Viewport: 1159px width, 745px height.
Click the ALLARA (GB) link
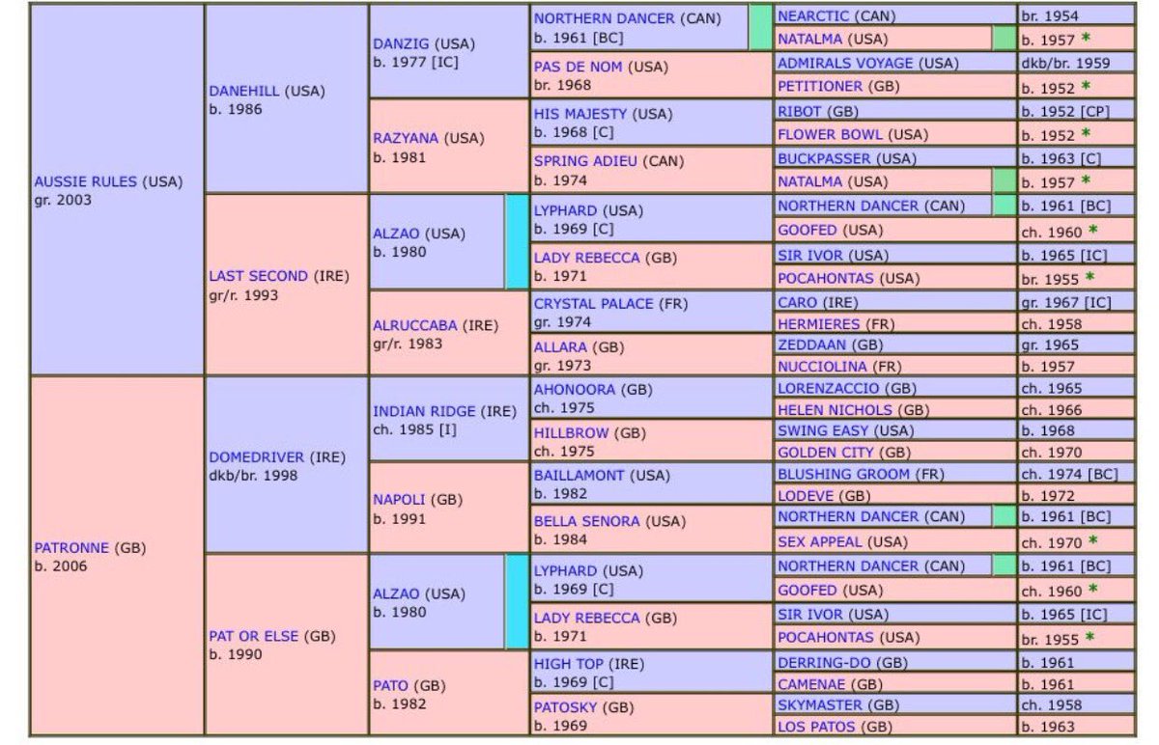578,345
